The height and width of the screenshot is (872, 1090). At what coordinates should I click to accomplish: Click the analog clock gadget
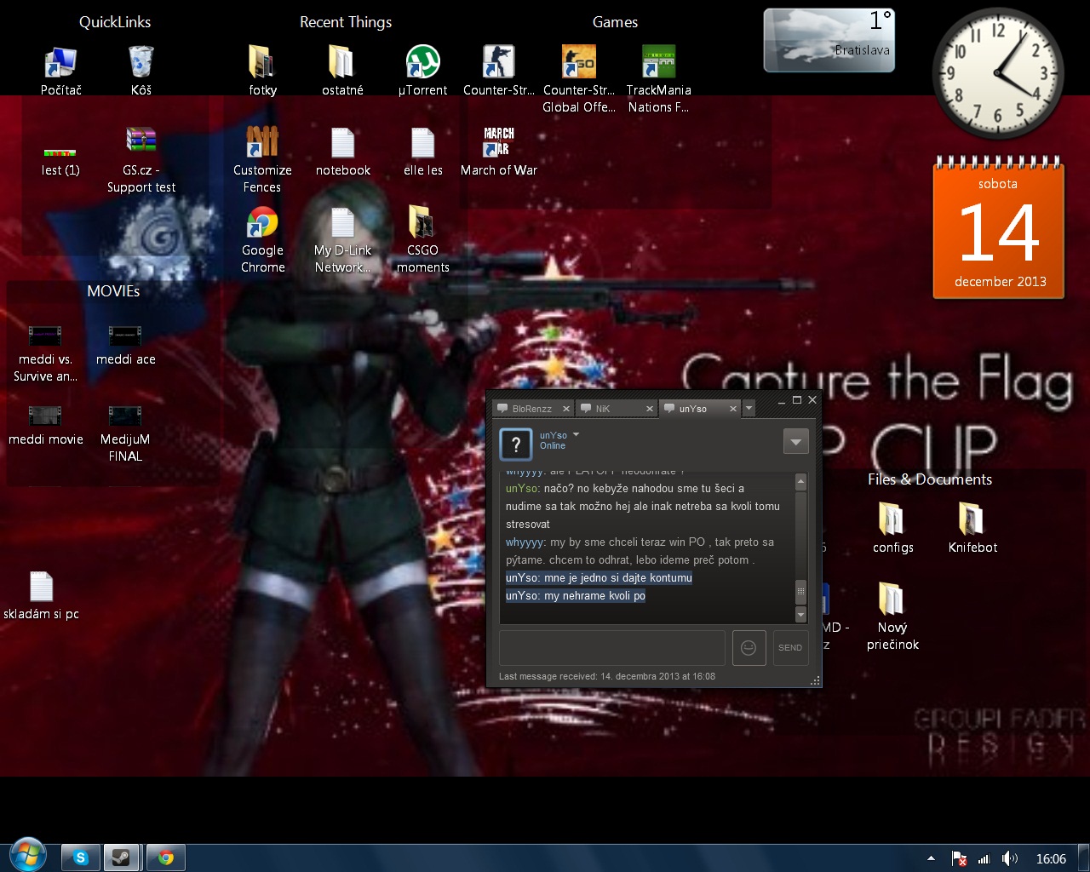pos(998,73)
